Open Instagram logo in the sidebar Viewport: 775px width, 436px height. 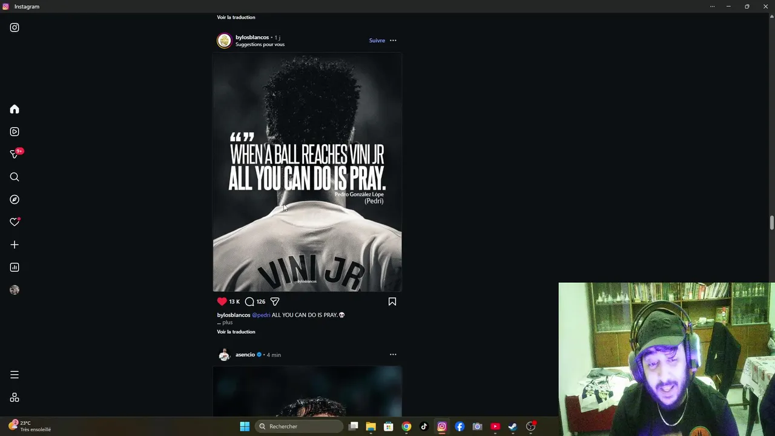[15, 27]
